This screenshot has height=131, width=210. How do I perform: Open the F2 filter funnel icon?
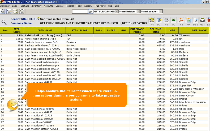159,20
